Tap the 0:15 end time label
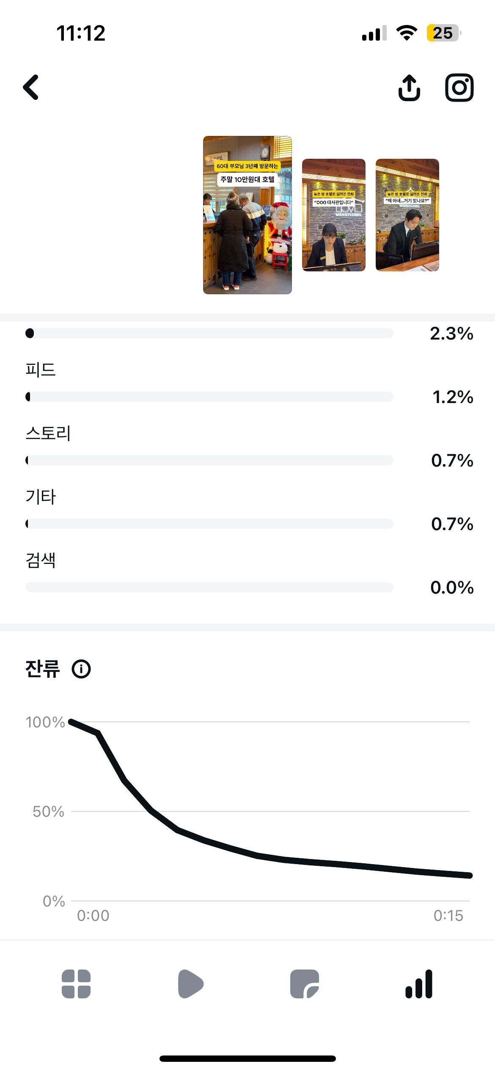495x1072 pixels. 448,916
